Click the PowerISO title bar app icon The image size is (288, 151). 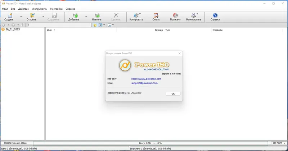(x=4, y=4)
